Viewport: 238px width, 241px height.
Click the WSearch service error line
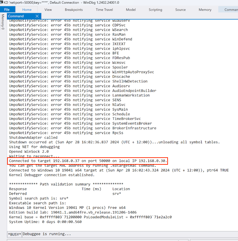tap(68, 30)
